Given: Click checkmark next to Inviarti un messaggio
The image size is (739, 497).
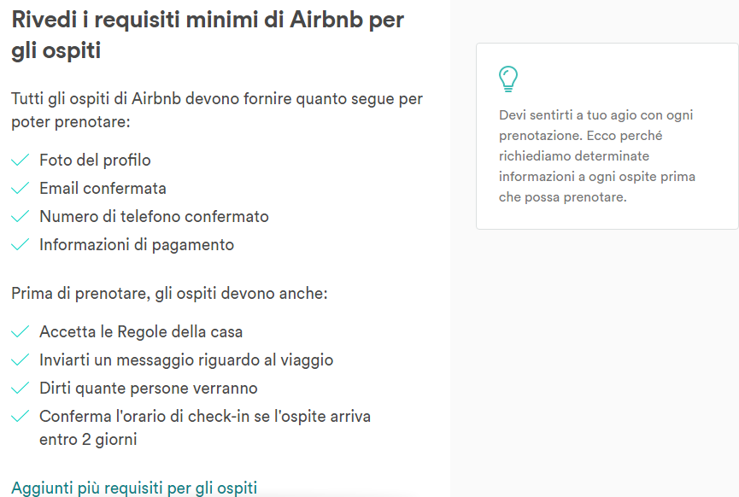Looking at the screenshot, I should coord(21,360).
